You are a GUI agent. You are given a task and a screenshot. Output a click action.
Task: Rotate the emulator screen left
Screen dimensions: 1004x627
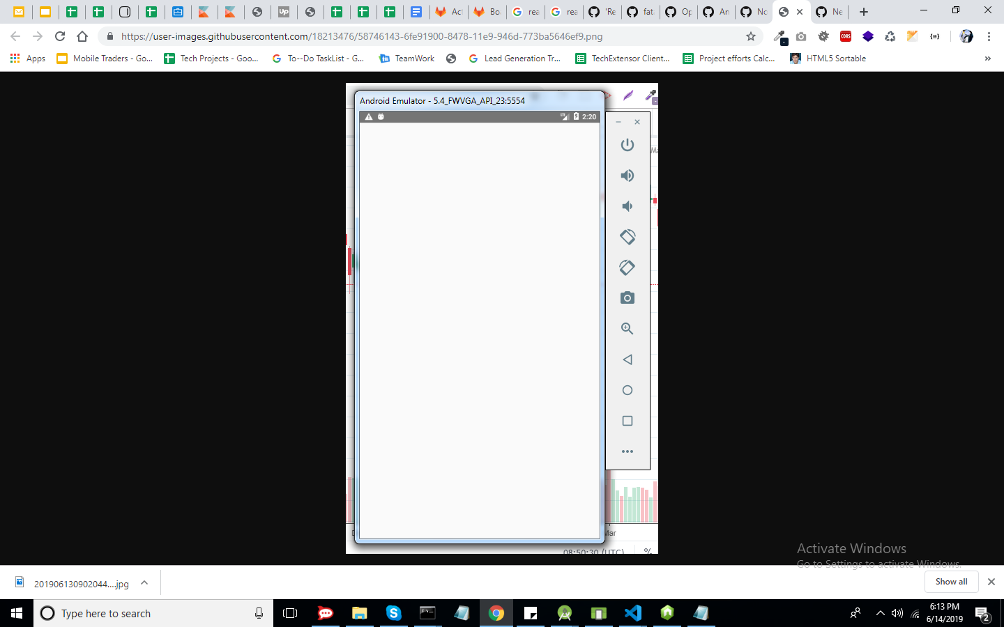pos(627,237)
